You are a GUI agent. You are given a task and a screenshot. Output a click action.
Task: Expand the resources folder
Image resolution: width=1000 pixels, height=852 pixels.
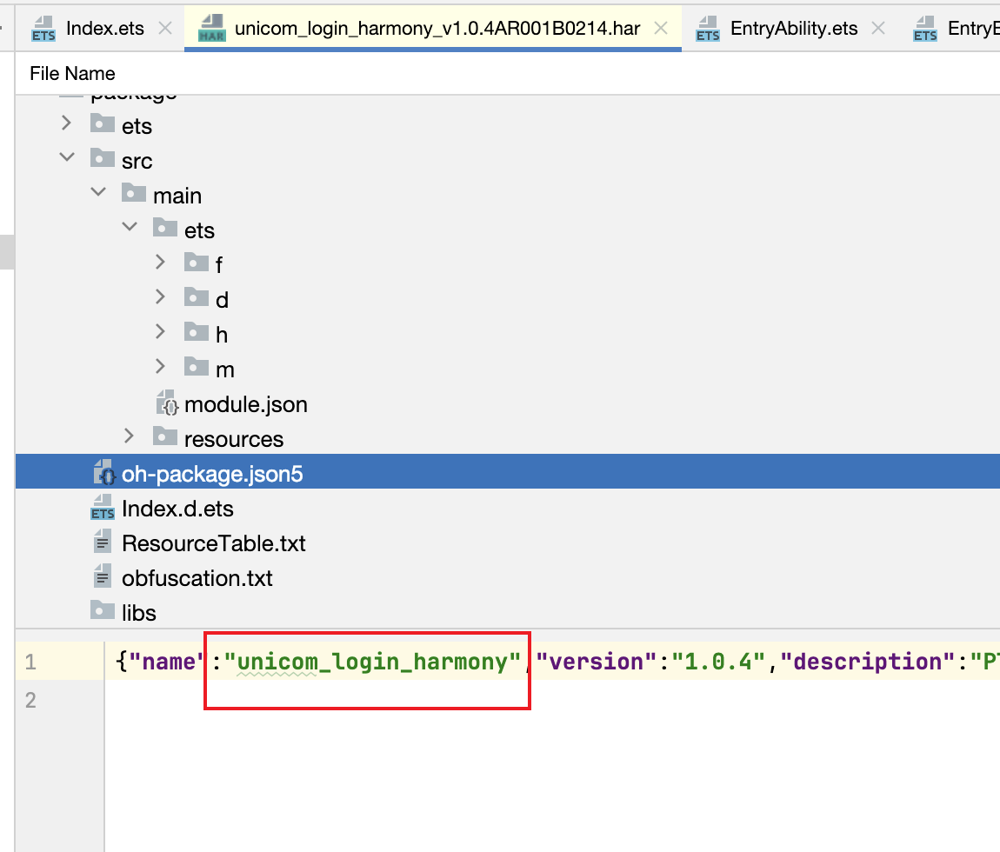pyautogui.click(x=130, y=436)
